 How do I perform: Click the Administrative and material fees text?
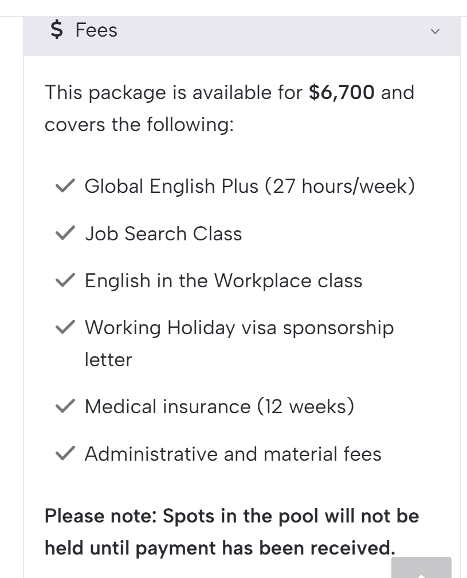coord(233,454)
